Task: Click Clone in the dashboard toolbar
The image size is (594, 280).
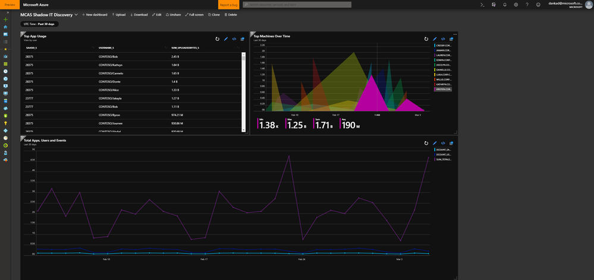Action: point(213,15)
